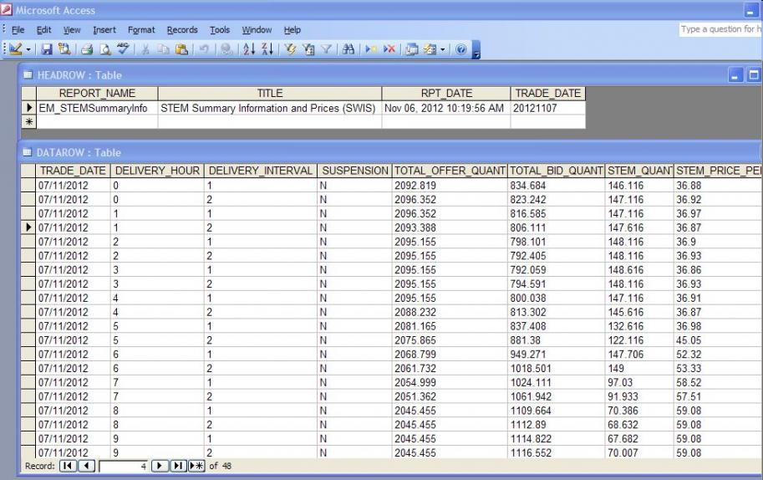Open the Toolbar Options arrow at the toolbar end
This screenshot has width=763, height=480.
pyautogui.click(x=476, y=49)
